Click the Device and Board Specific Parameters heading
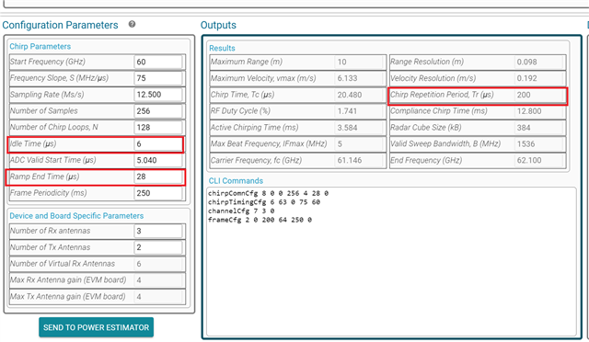 tap(76, 216)
